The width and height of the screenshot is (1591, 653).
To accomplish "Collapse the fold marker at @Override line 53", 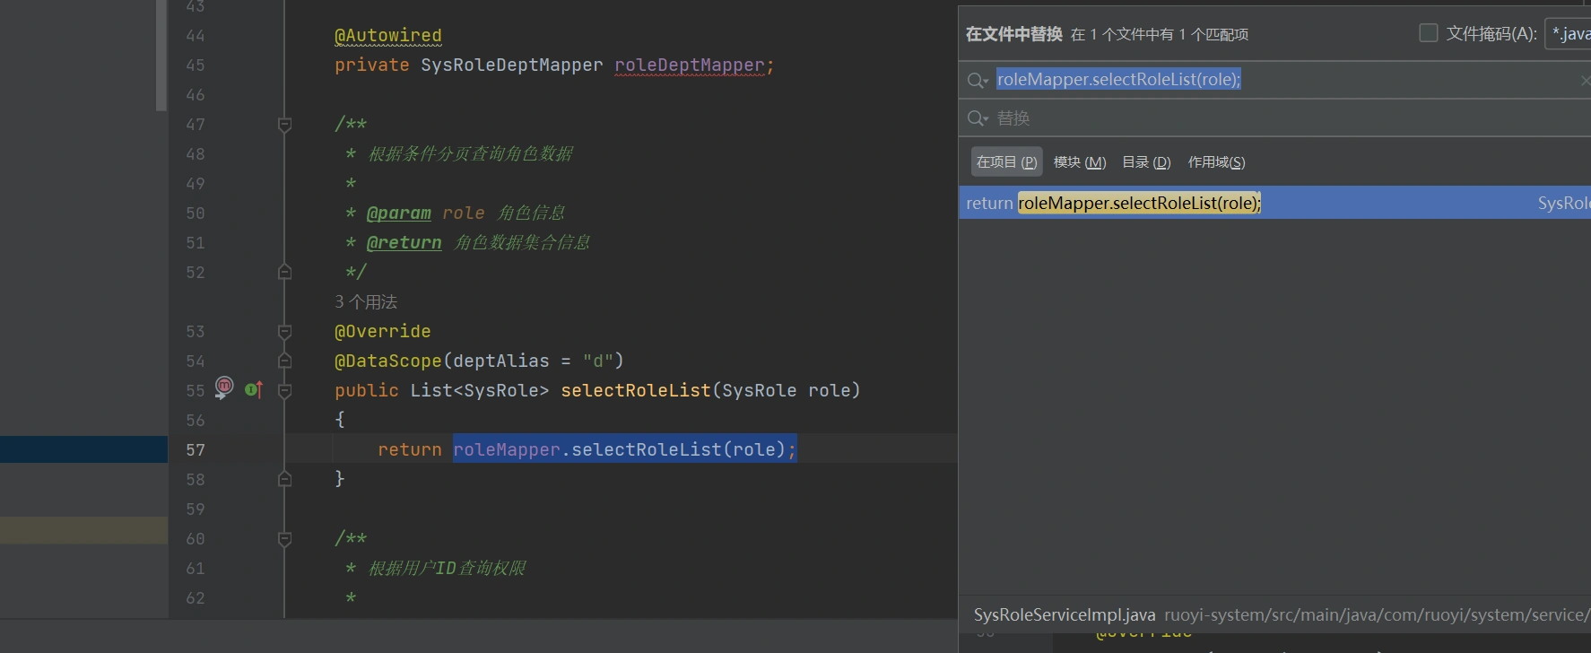I will point(284,332).
